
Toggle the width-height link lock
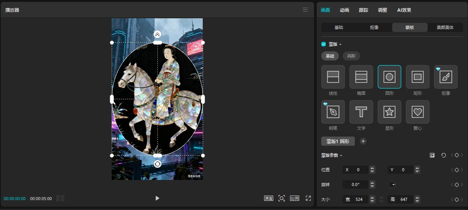[381, 199]
